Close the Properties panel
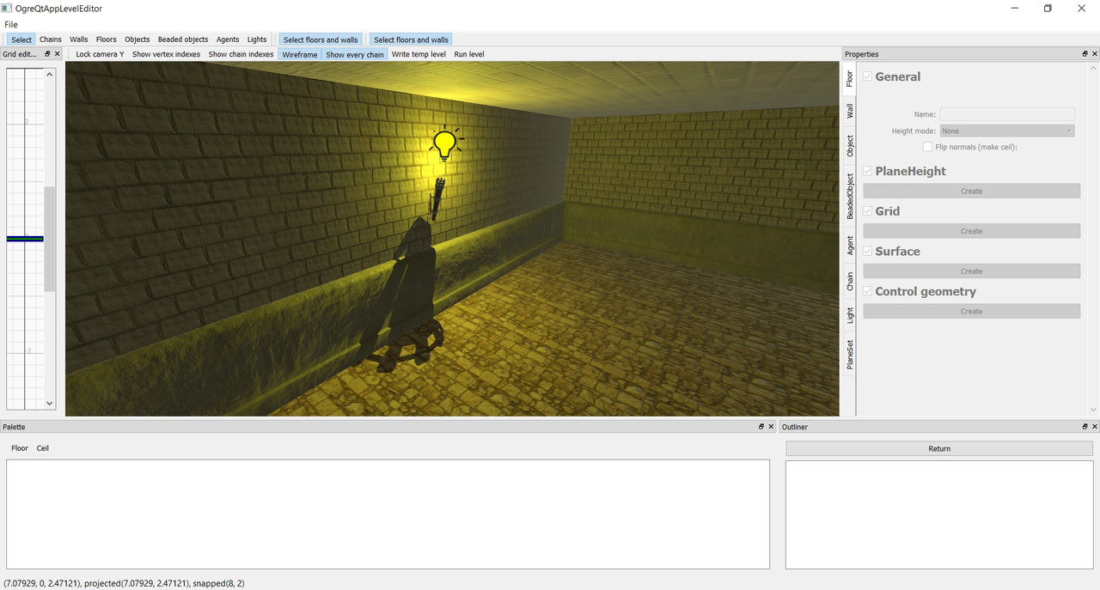This screenshot has height=590, width=1100. coord(1095,54)
